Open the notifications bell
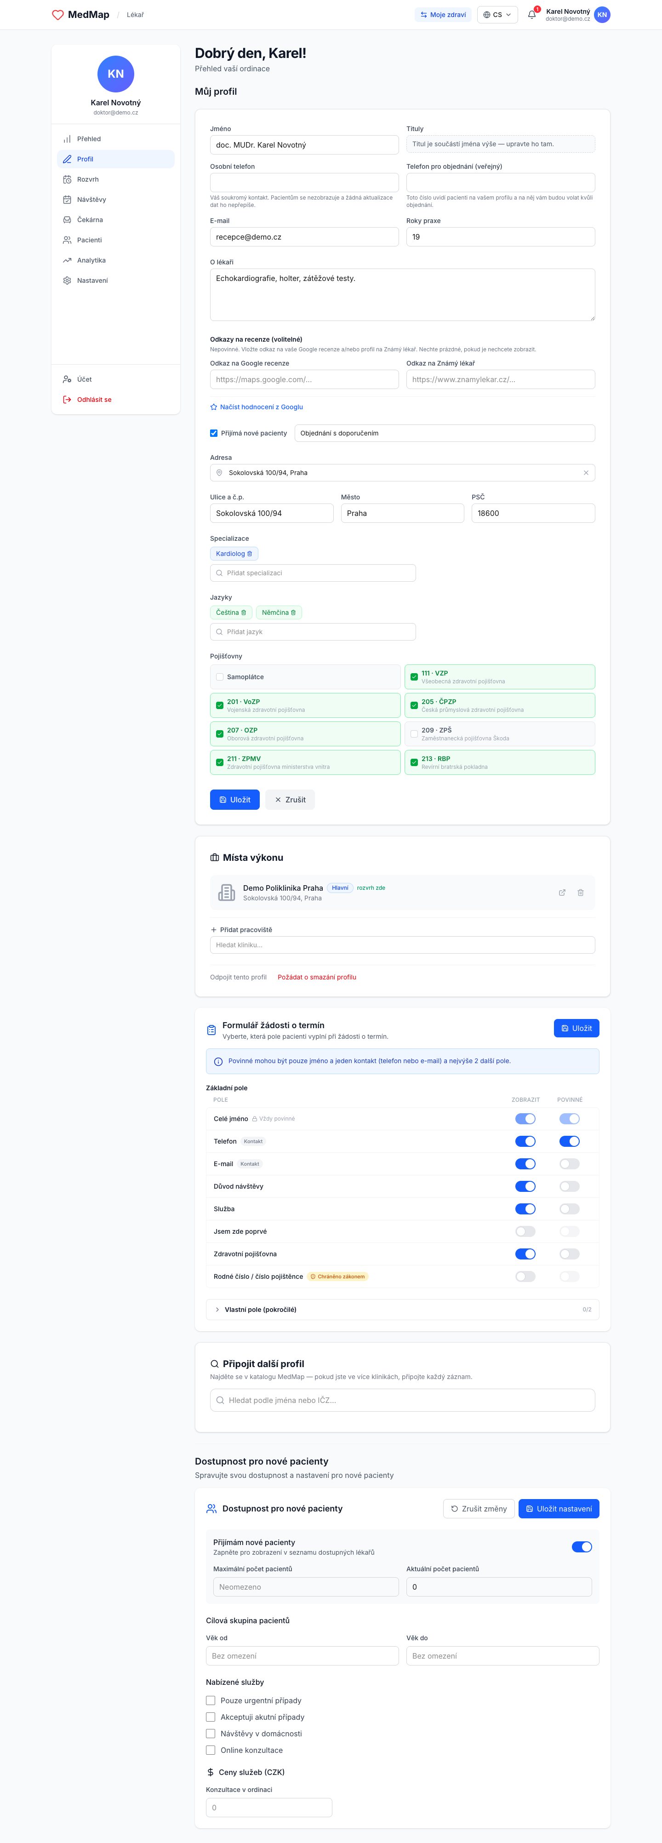Image resolution: width=662 pixels, height=1843 pixels. tap(532, 14)
